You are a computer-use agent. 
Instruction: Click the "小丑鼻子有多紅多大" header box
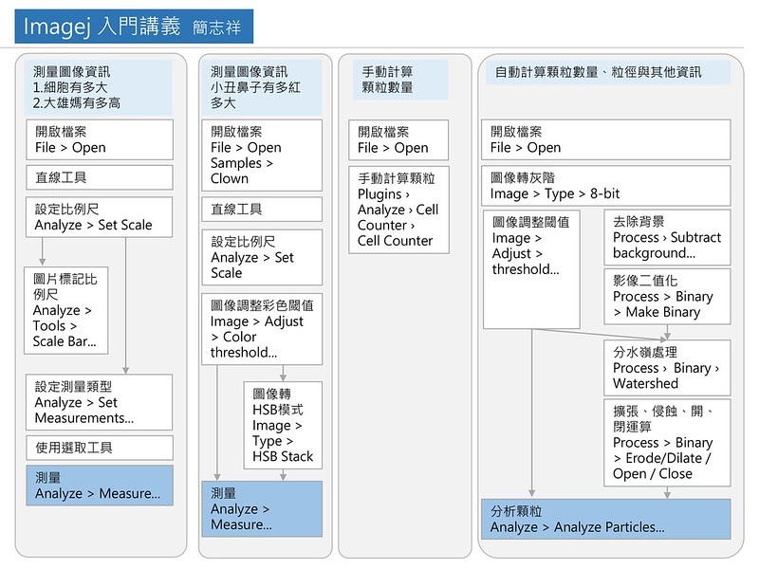pyautogui.click(x=262, y=87)
